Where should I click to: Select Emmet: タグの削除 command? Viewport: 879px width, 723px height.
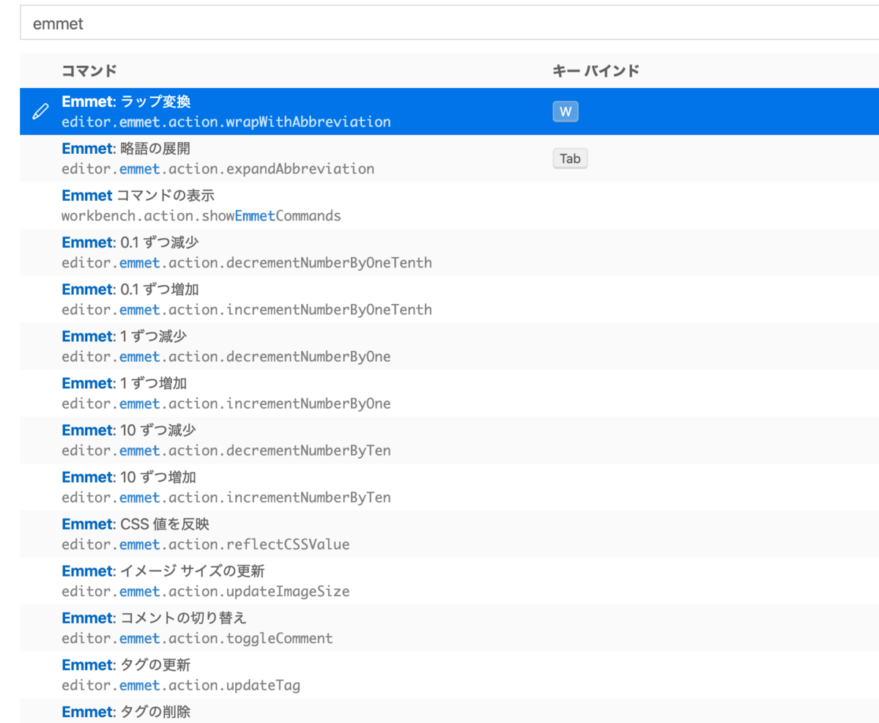point(126,711)
